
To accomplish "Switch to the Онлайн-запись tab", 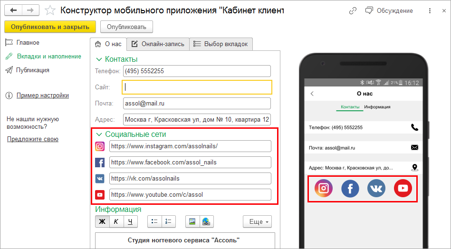I will (x=158, y=44).
